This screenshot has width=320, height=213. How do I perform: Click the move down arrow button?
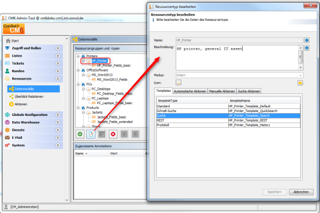click(x=135, y=134)
